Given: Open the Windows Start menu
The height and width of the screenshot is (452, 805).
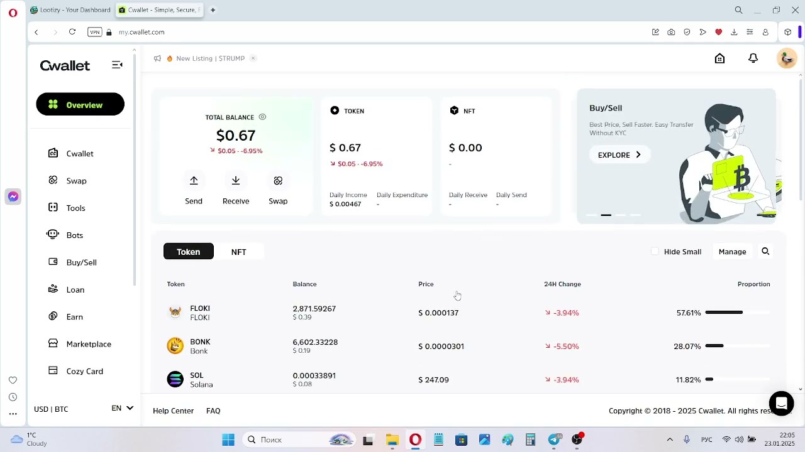Looking at the screenshot, I should click(x=228, y=440).
